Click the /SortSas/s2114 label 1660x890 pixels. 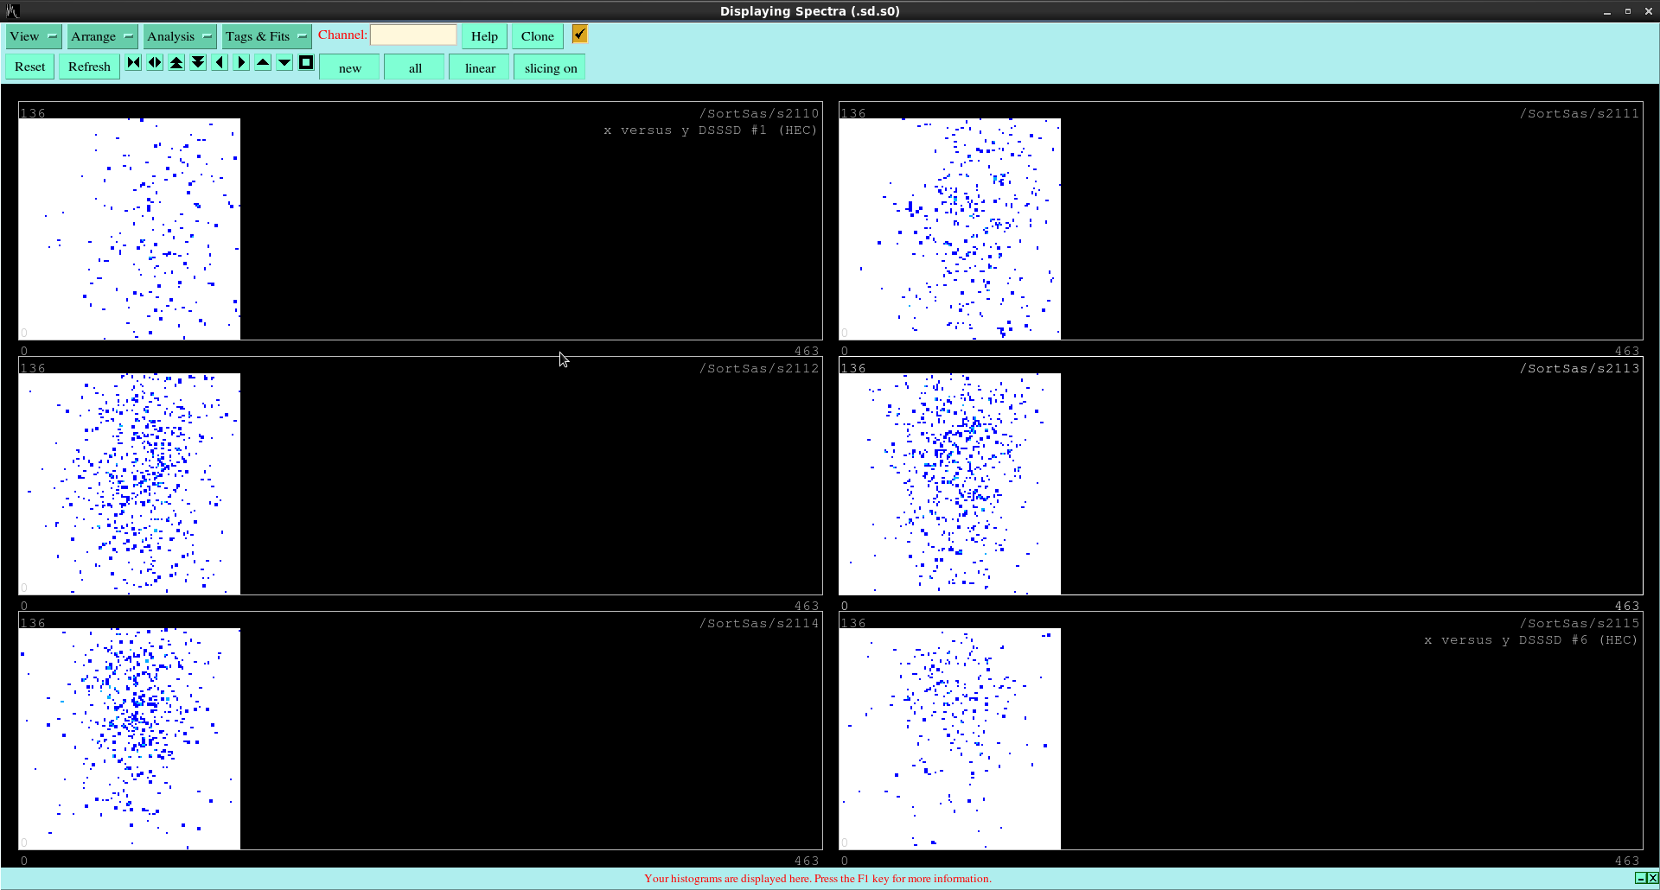759,623
